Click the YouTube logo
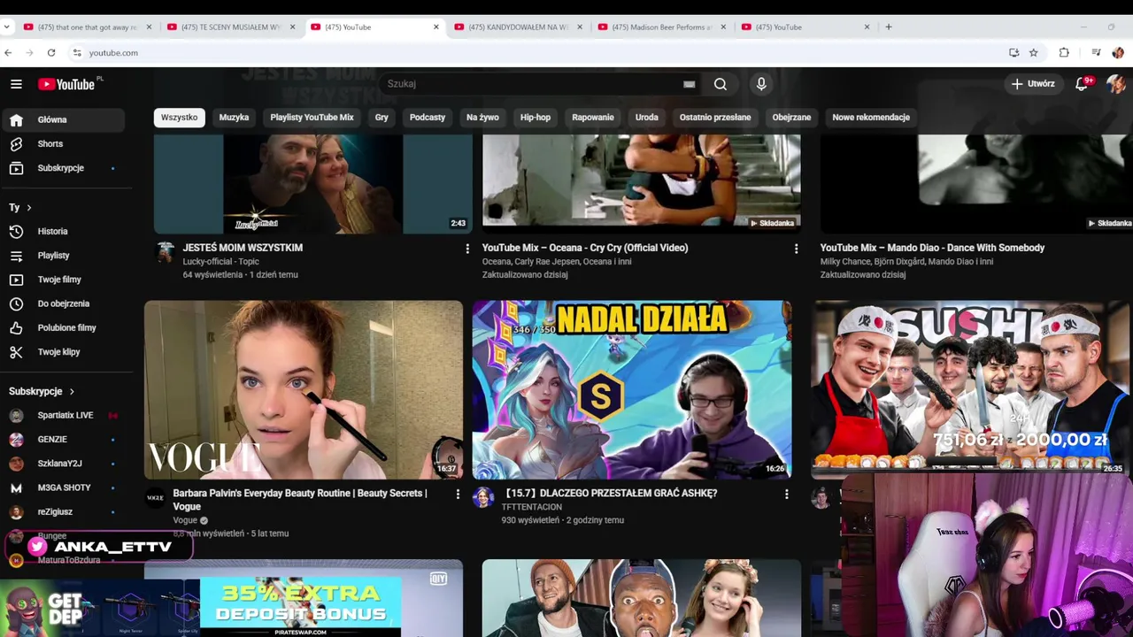1133x637 pixels. [x=66, y=84]
